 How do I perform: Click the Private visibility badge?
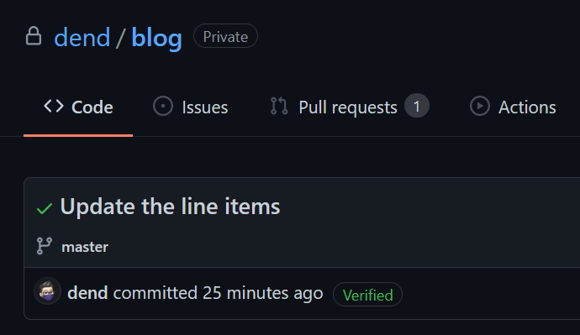[x=225, y=36]
